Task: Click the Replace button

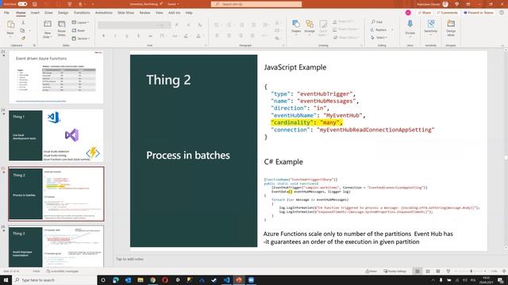Action: pos(379,30)
